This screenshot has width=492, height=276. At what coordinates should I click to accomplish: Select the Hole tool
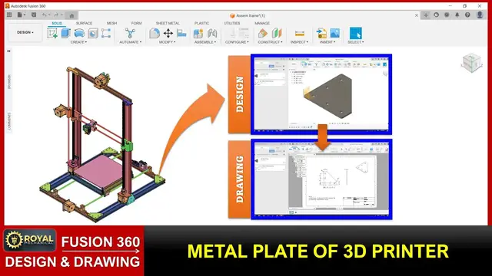point(93,33)
